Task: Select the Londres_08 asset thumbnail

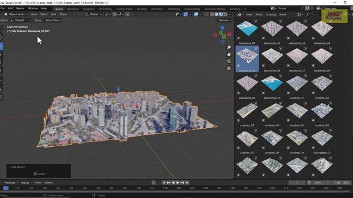Action: click(272, 138)
